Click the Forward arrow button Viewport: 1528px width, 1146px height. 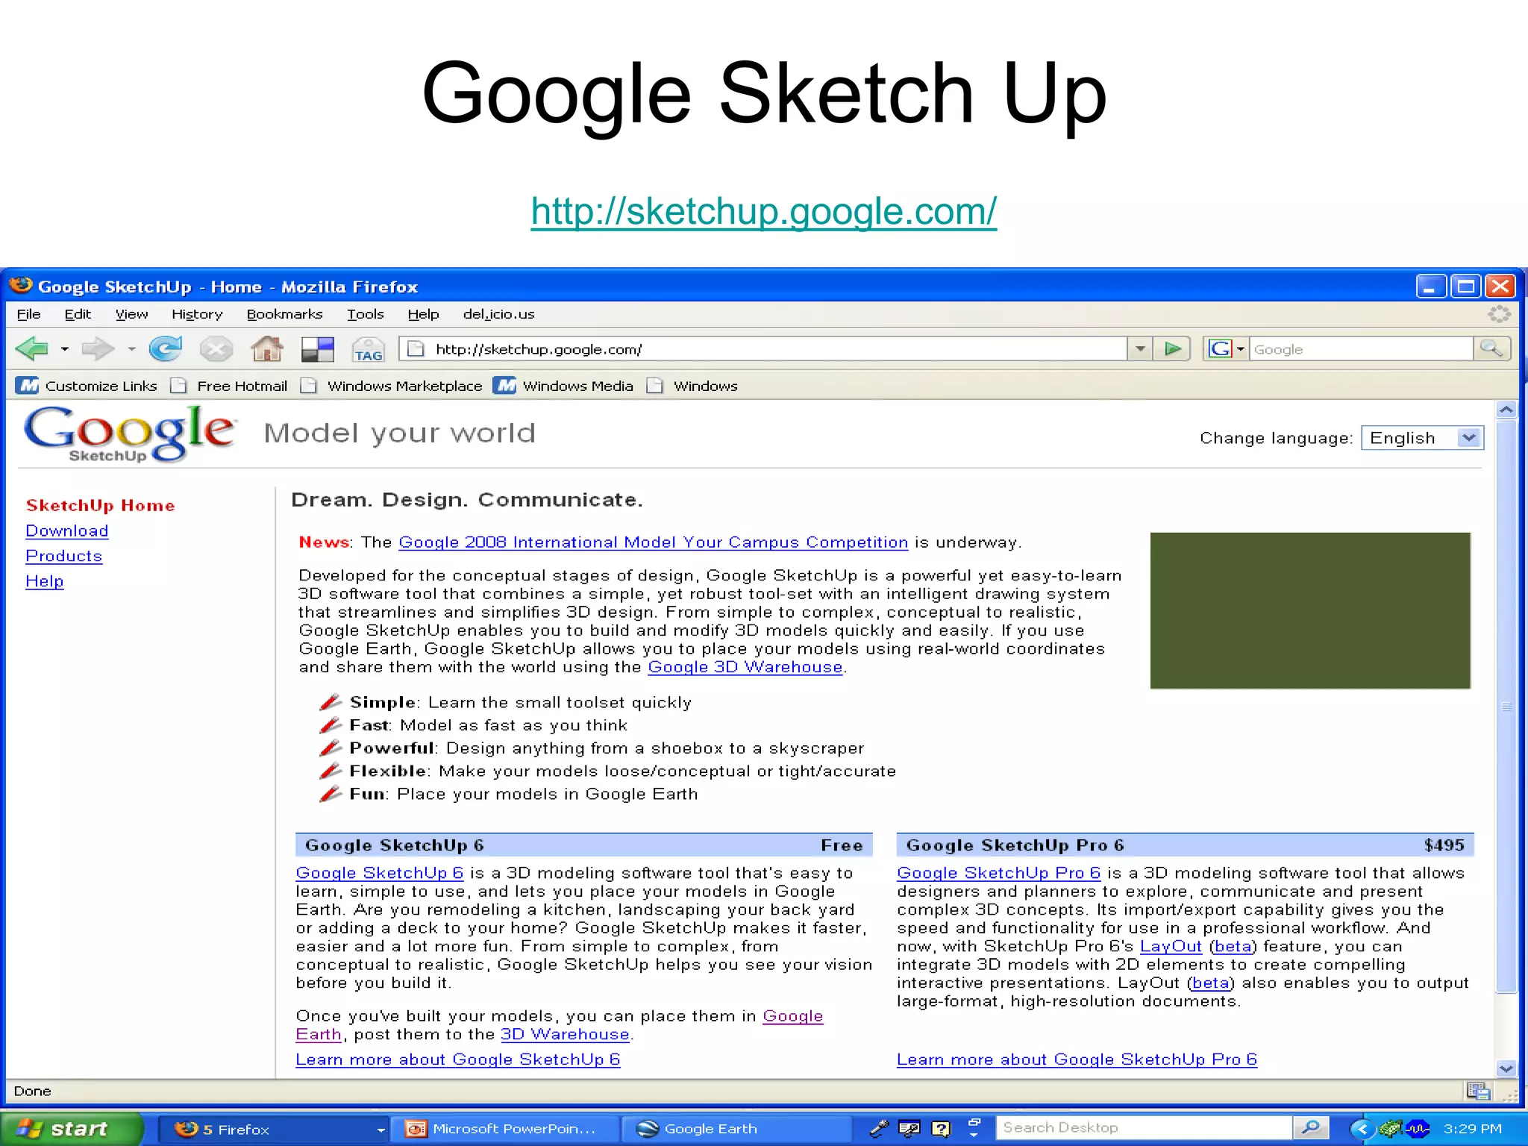(97, 348)
